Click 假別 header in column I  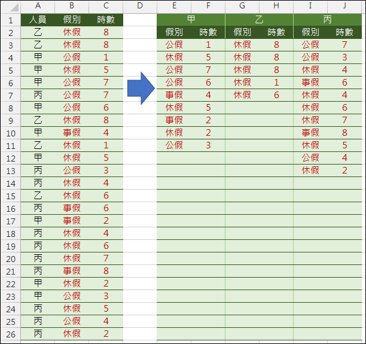[x=310, y=32]
